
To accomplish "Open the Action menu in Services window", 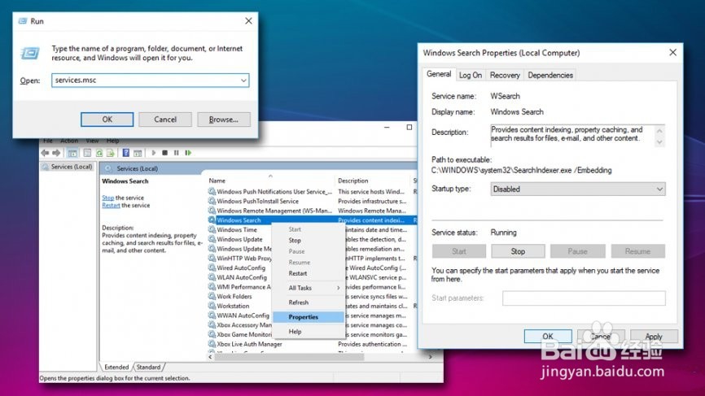I will (69, 141).
